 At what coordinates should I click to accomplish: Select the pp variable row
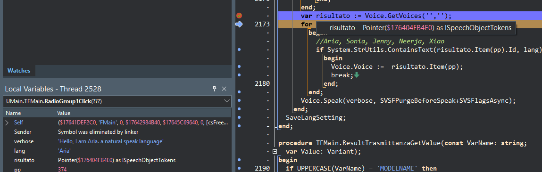[117, 169]
